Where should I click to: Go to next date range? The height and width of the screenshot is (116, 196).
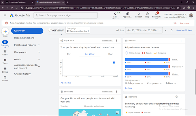click(x=172, y=30)
